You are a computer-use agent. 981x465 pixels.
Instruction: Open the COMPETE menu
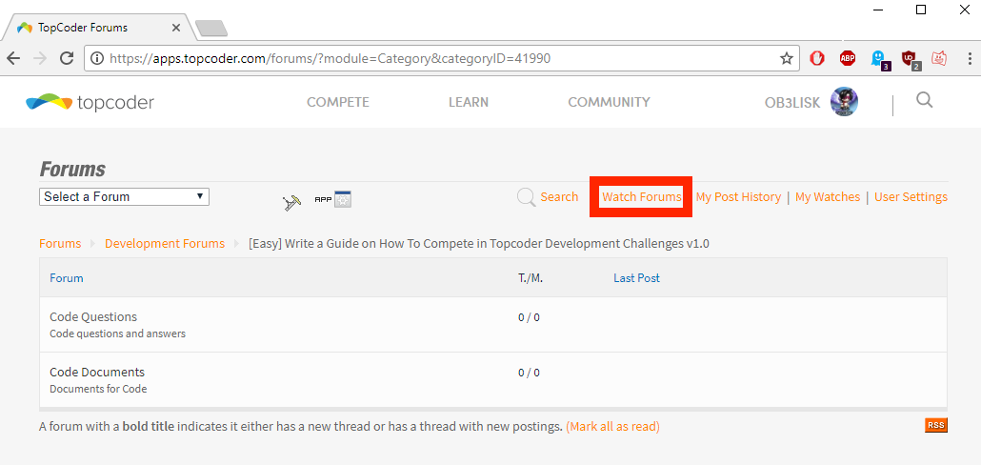338,102
